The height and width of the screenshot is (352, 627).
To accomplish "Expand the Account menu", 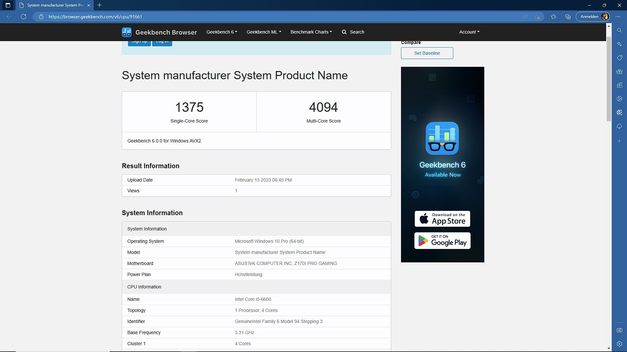I will pyautogui.click(x=469, y=32).
